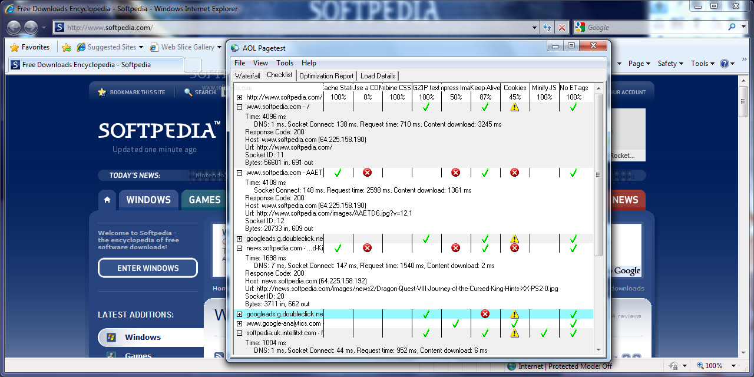This screenshot has height=377, width=754.
Task: Click the Cookies red X in the news.softpedia.com row
Action: (515, 248)
